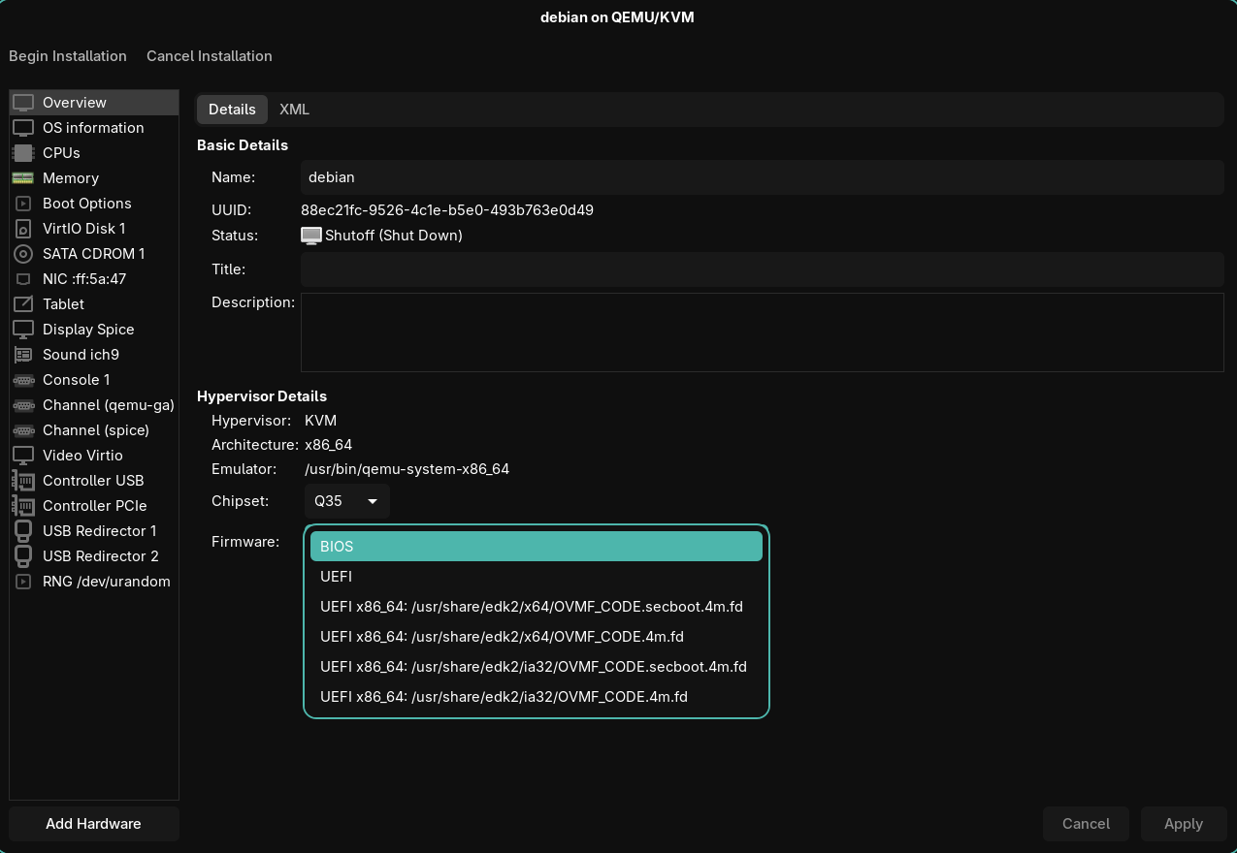Viewport: 1237px width, 853px height.
Task: Click the Shutoff status monitor icon
Action: 311,236
